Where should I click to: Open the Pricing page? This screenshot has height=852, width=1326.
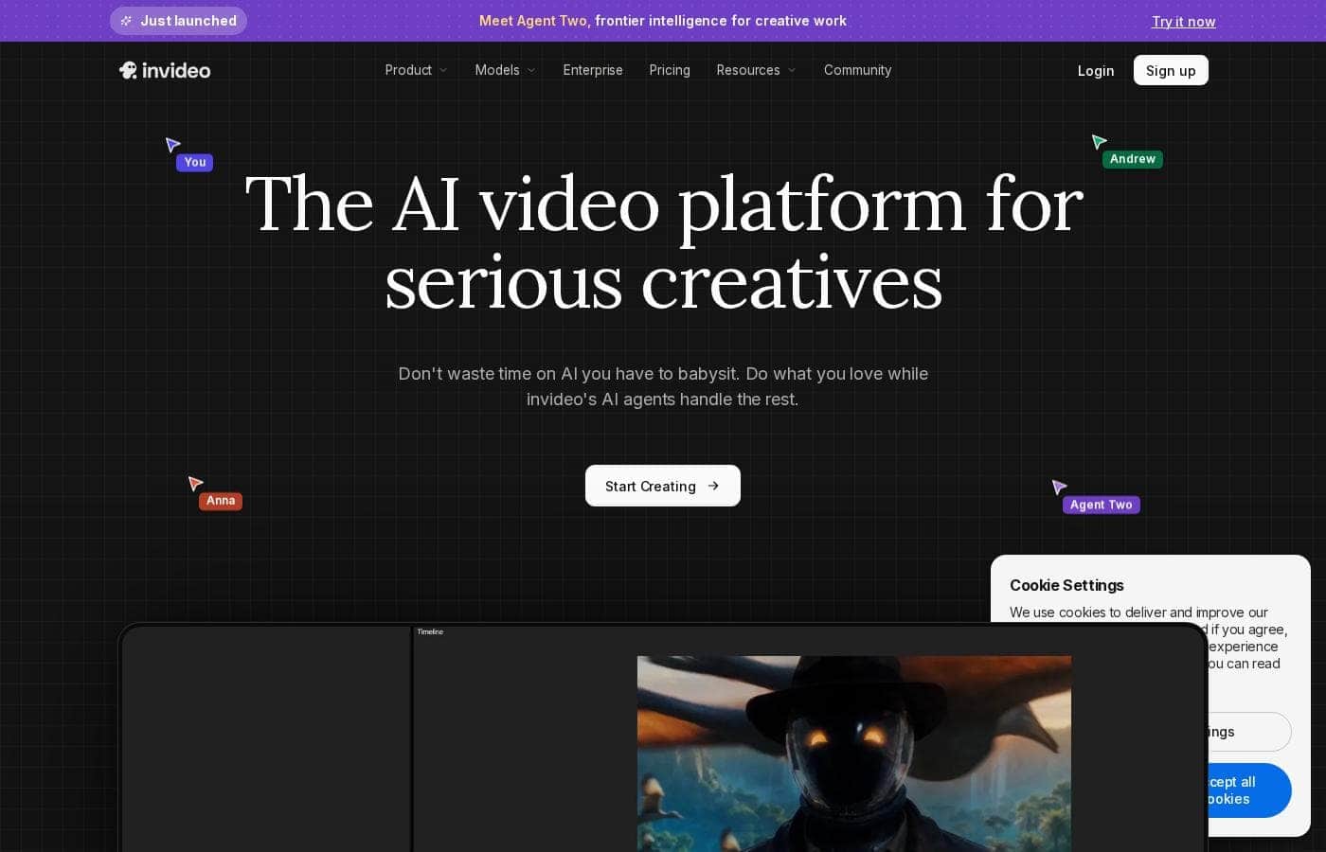click(x=670, y=70)
